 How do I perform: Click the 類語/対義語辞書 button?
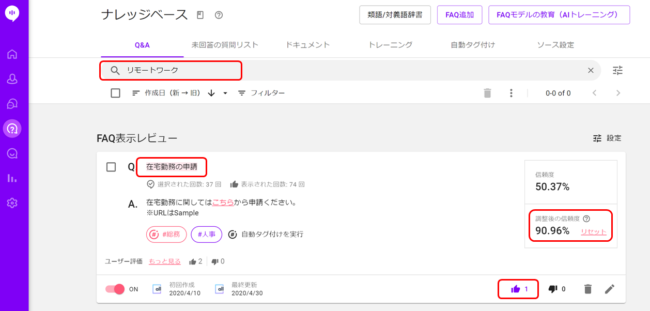pos(395,15)
